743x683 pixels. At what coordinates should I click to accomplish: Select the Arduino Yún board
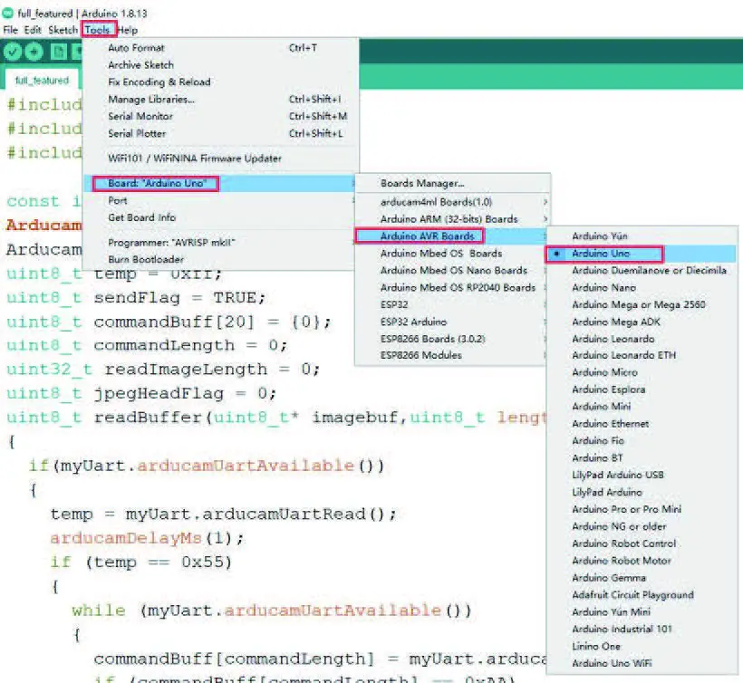pos(642,236)
